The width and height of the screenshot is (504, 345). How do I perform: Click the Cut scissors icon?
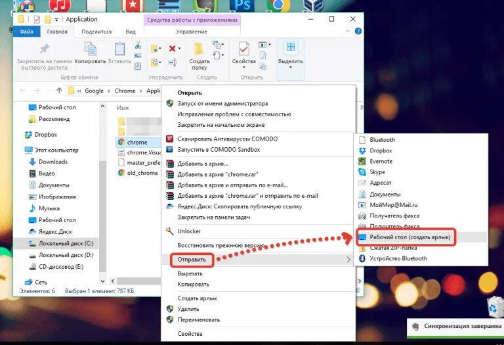click(138, 45)
